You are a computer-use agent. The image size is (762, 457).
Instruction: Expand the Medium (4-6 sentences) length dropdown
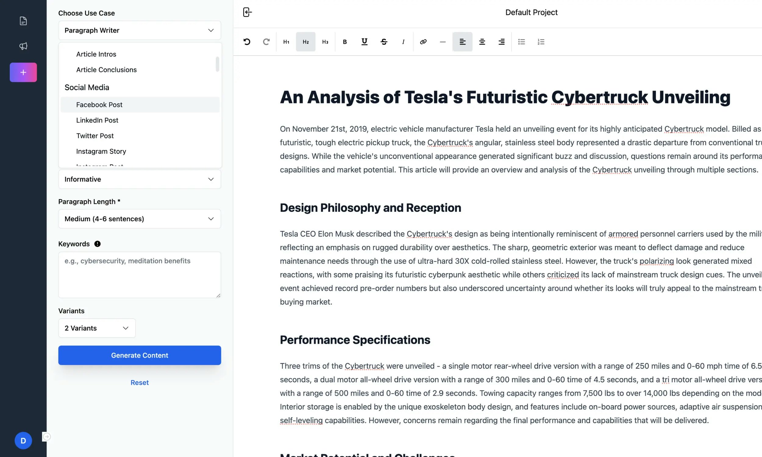(x=140, y=219)
